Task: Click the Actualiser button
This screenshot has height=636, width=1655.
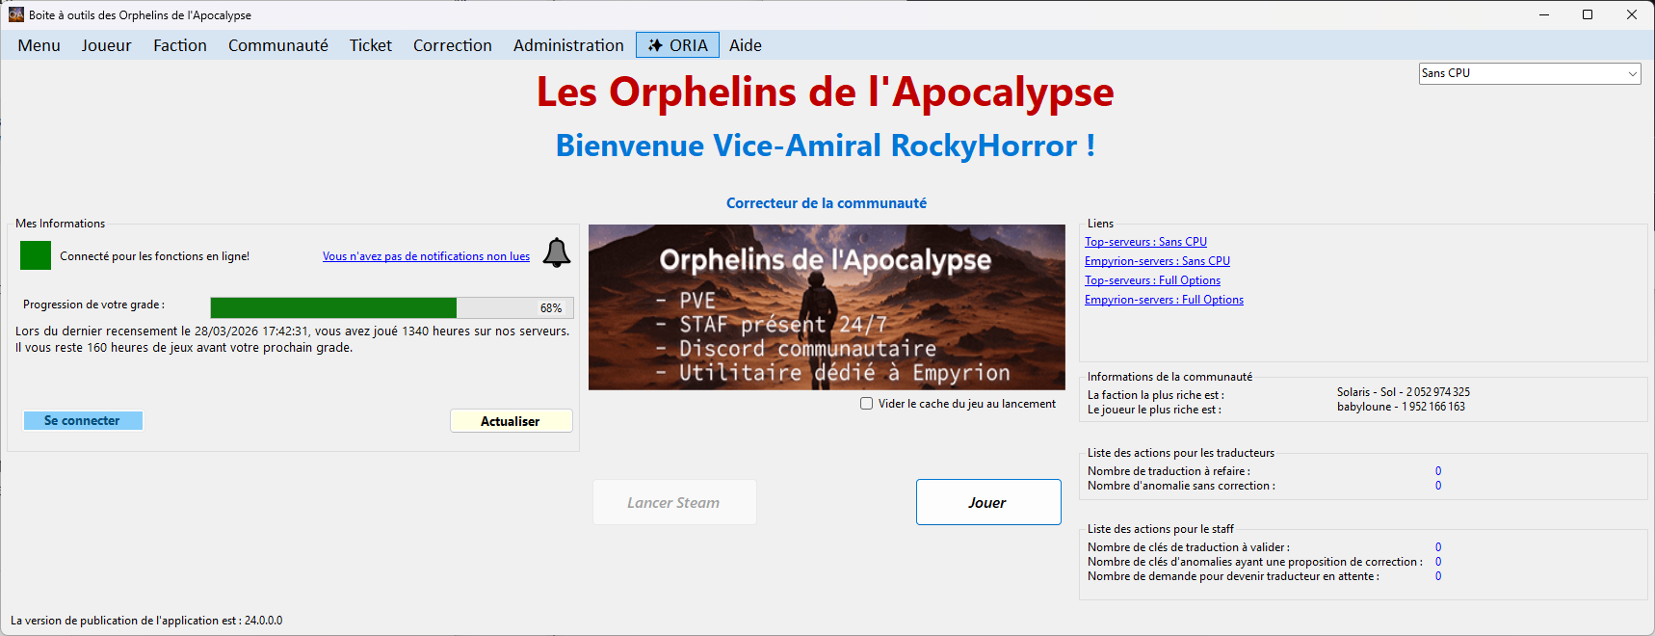Action: (511, 421)
